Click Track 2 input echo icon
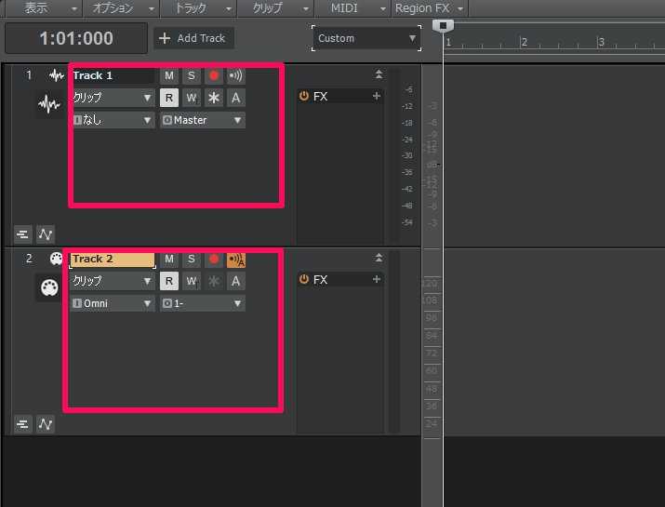 (x=236, y=260)
